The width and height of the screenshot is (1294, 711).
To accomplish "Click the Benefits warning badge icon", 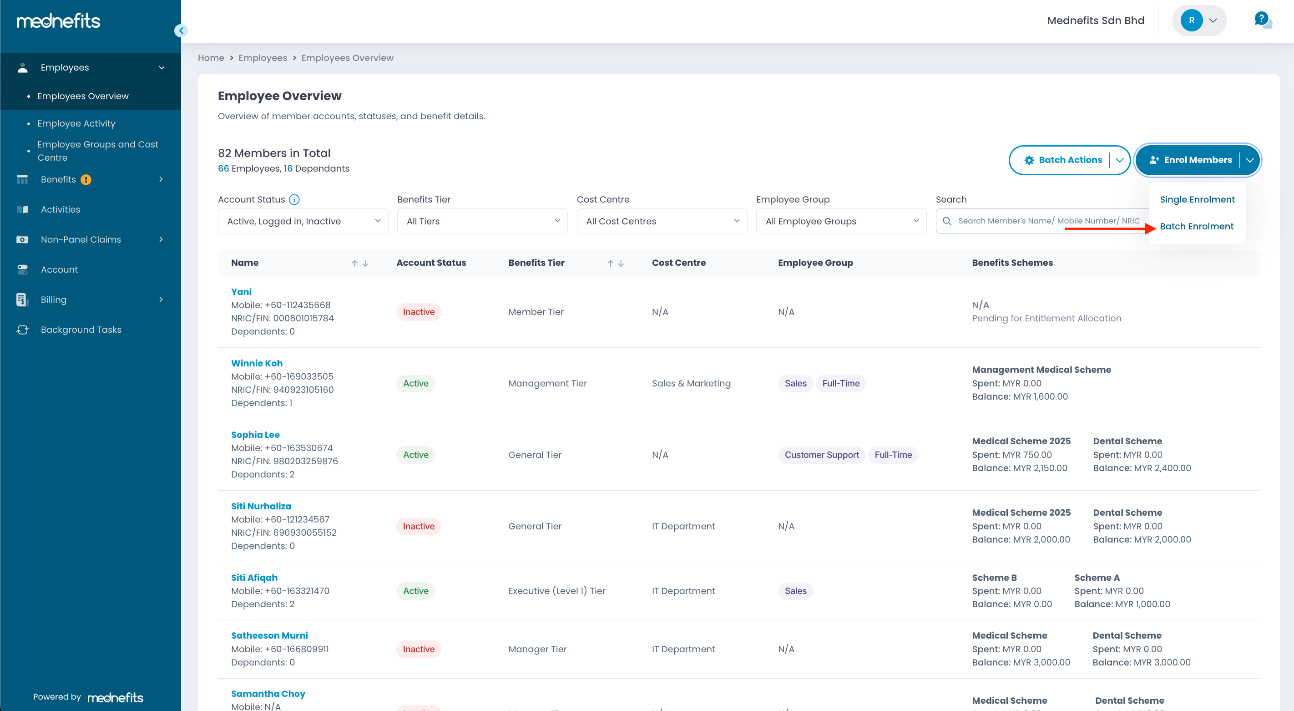I will tap(86, 179).
